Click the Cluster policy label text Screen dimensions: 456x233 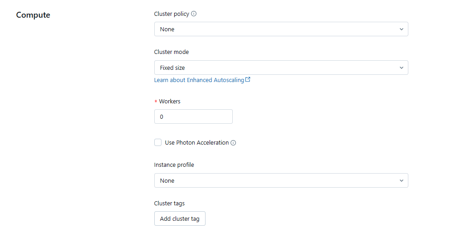172,14
